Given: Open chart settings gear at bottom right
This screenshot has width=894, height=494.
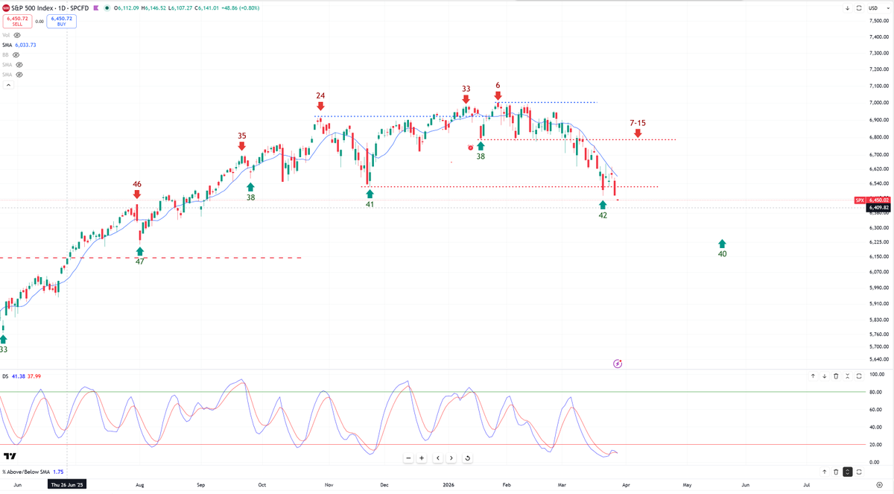Looking at the screenshot, I should [x=880, y=484].
